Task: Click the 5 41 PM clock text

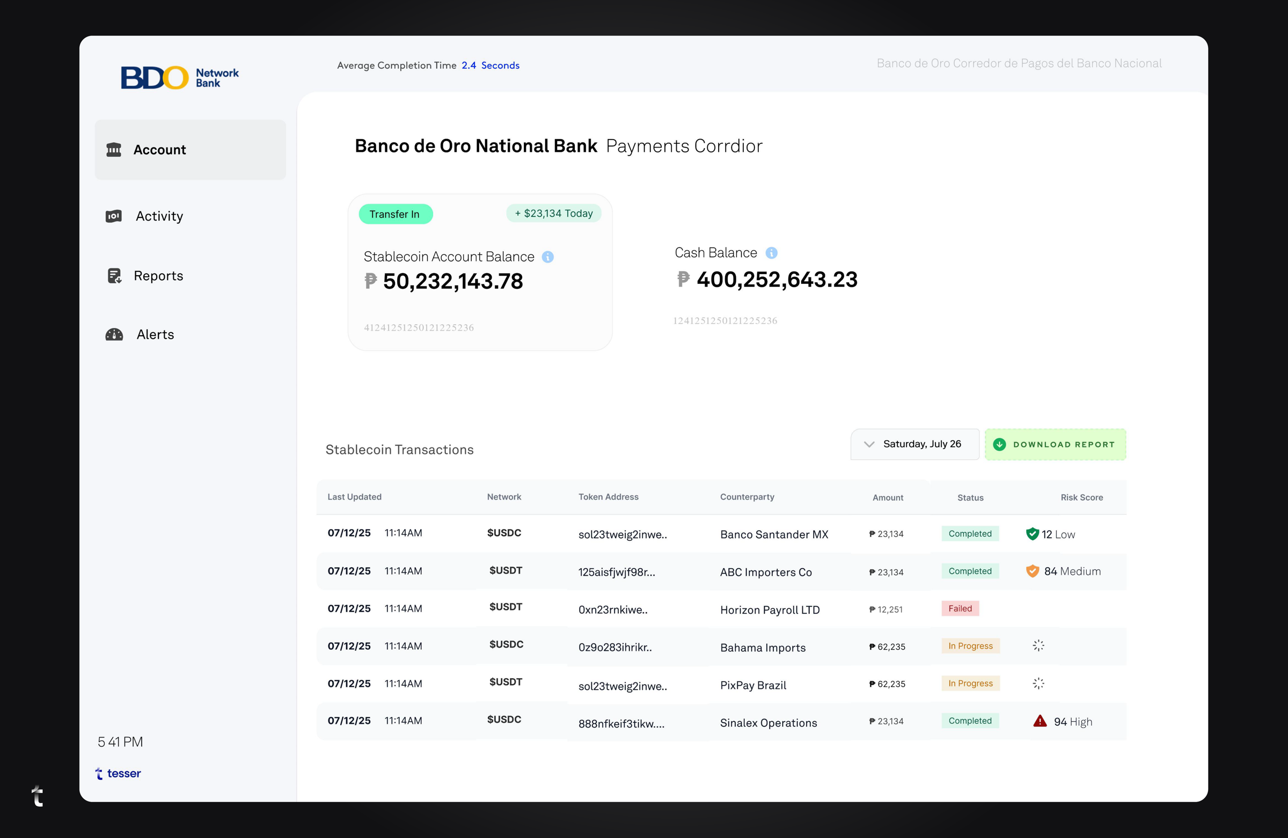Action: pyautogui.click(x=120, y=742)
